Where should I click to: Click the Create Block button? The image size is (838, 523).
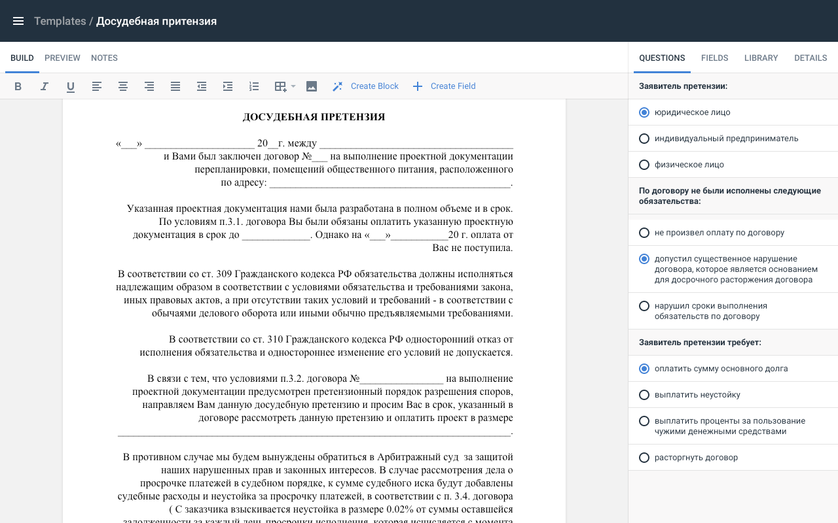(365, 86)
